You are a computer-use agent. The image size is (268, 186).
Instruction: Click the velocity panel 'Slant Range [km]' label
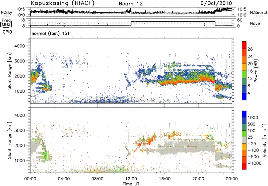(9, 140)
